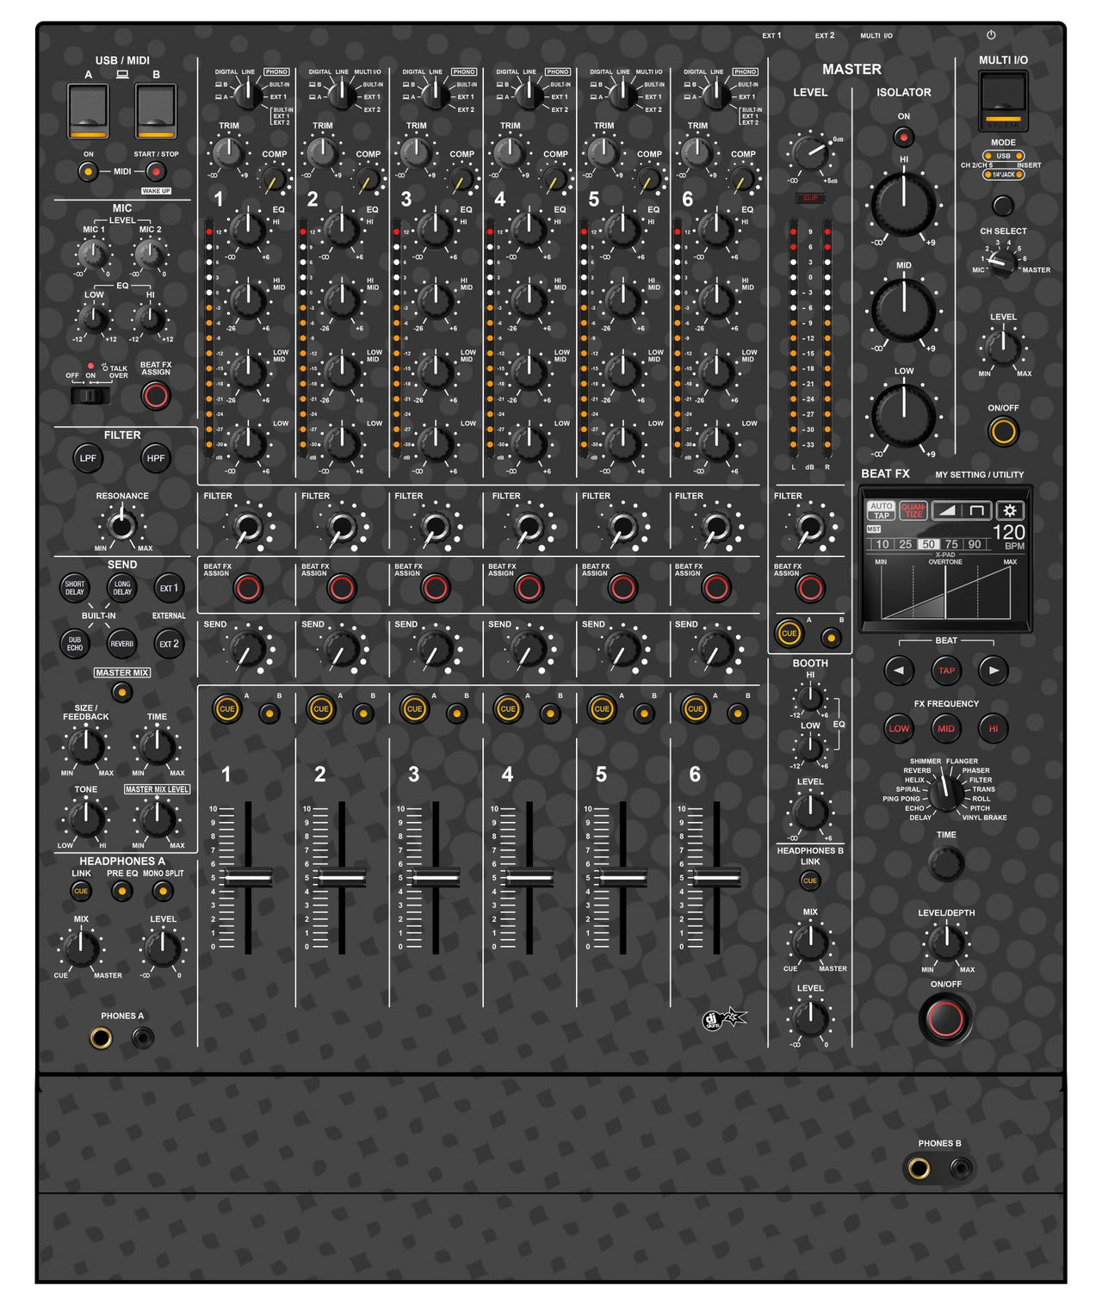
Task: Click channel 6 CUE A button
Action: tap(696, 709)
